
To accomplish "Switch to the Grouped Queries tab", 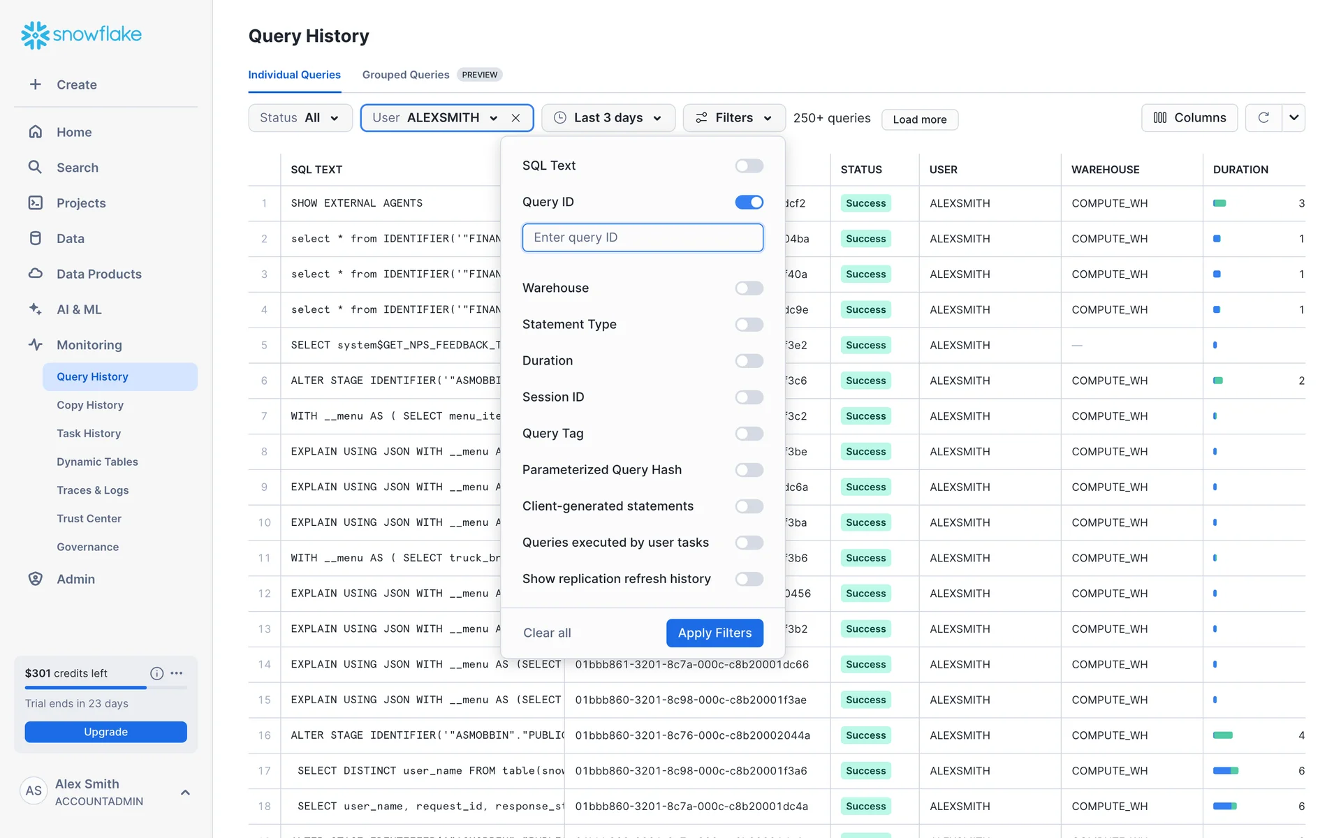I will coord(405,75).
